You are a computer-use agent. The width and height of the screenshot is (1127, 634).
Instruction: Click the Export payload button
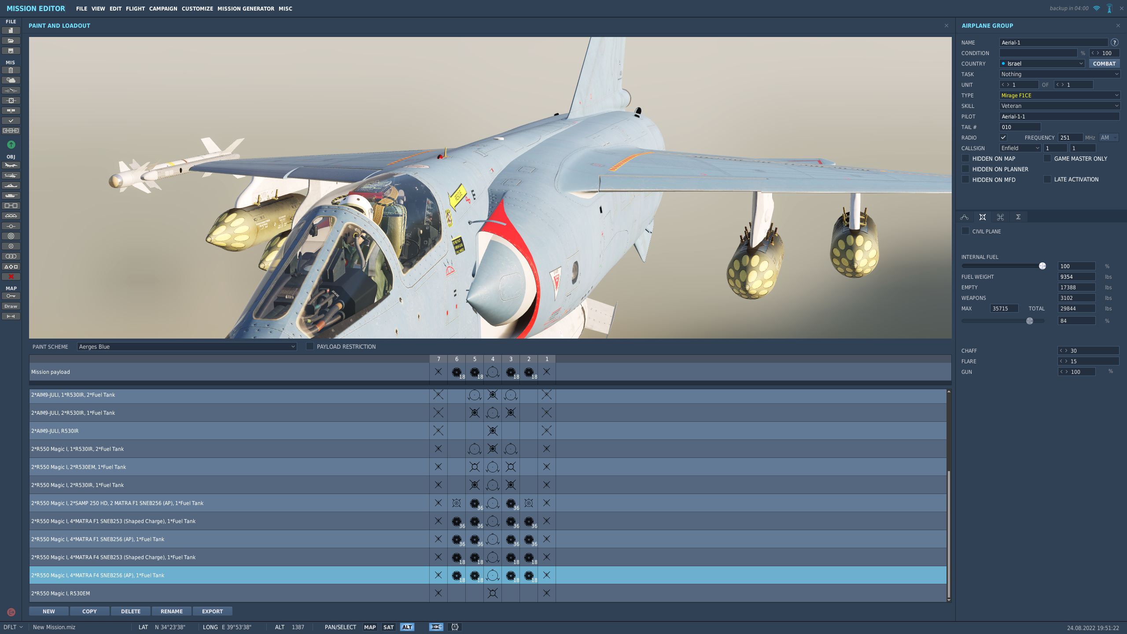coord(212,611)
